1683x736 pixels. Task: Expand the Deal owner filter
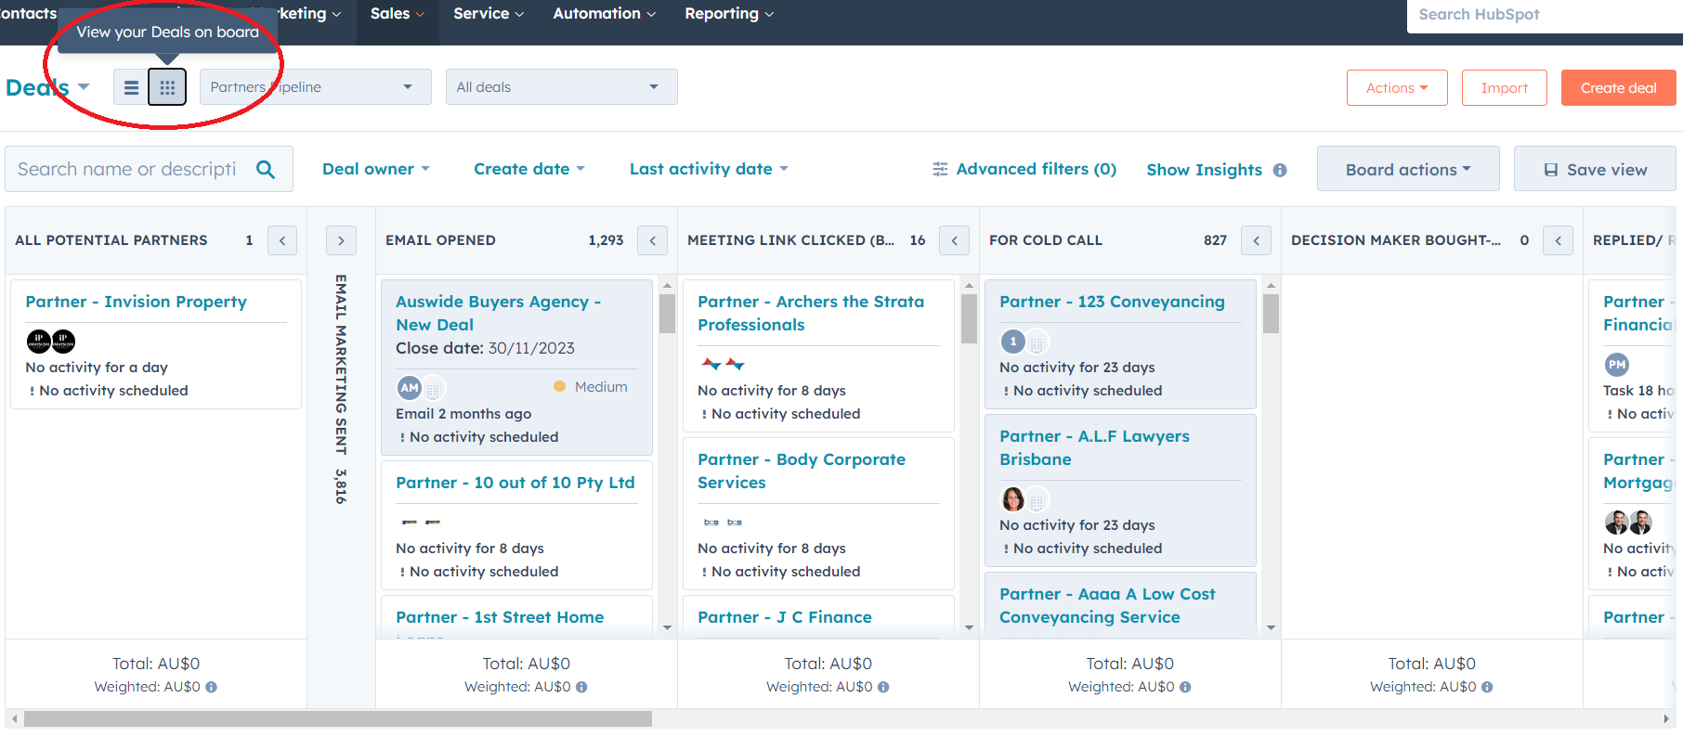pyautogui.click(x=375, y=169)
